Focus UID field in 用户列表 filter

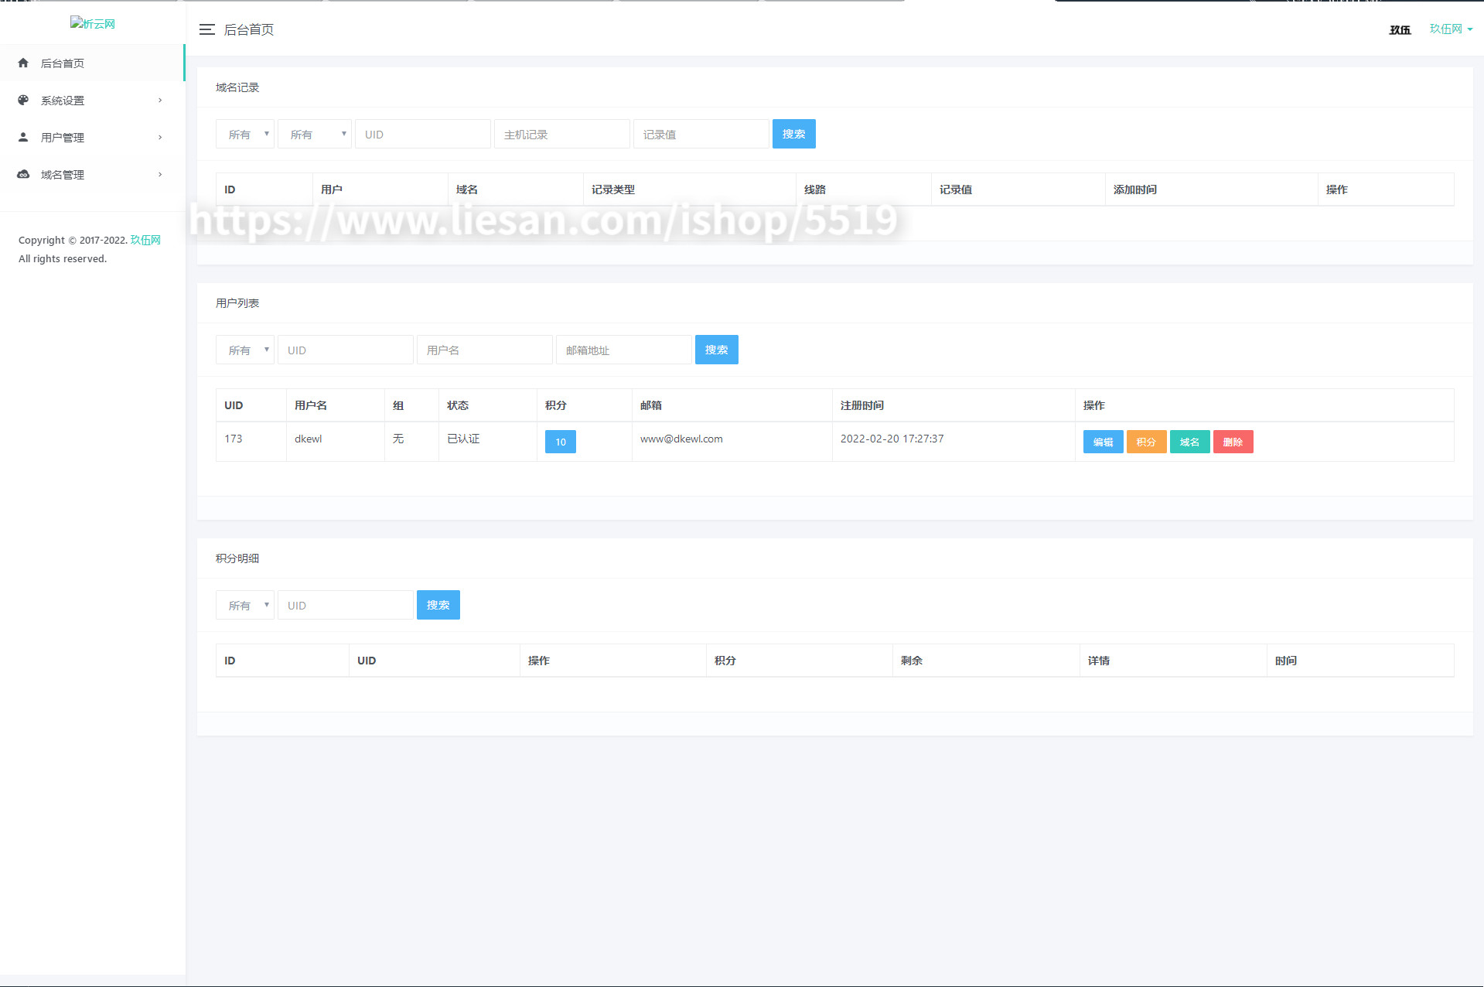(346, 350)
